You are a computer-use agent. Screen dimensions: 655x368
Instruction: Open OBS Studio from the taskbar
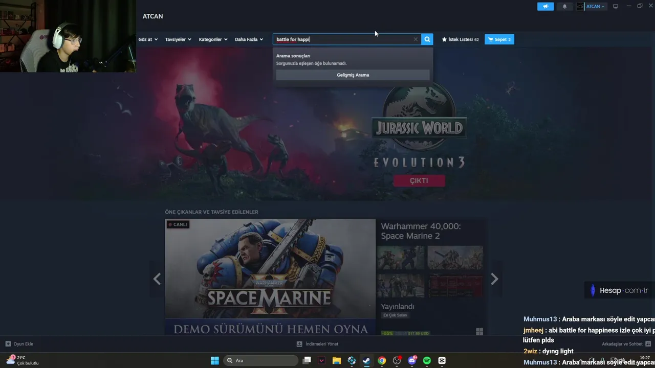click(x=397, y=360)
